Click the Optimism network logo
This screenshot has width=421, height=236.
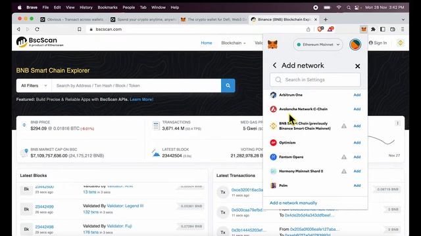pos(273,143)
